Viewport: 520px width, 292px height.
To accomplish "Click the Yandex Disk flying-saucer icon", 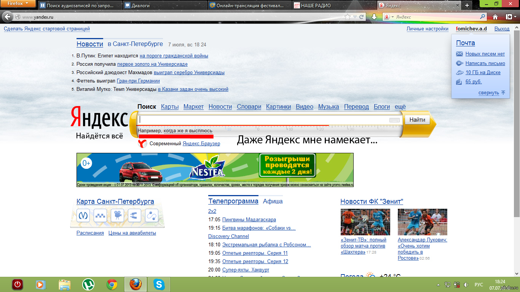I will (x=459, y=73).
